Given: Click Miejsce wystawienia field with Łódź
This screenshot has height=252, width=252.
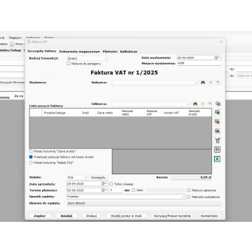Looking at the screenshot, I should 199,63.
